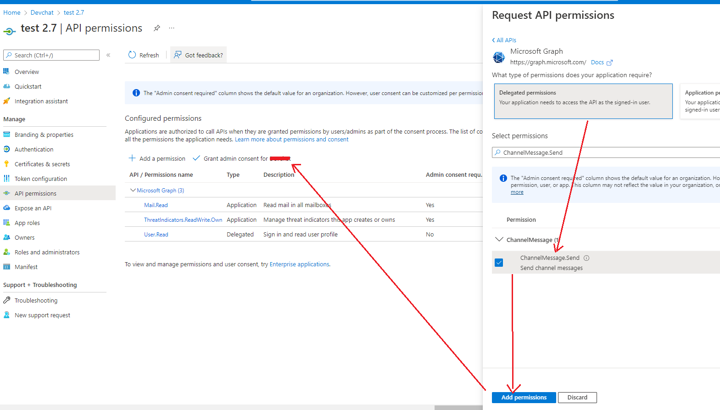Click Grant admin consent button

point(242,158)
